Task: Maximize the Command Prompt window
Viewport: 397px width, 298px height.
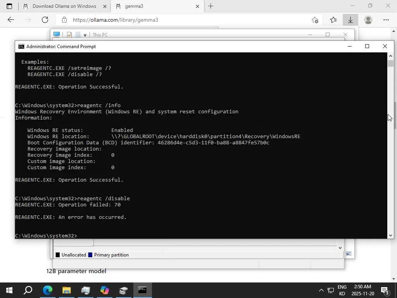Action: coord(367,46)
